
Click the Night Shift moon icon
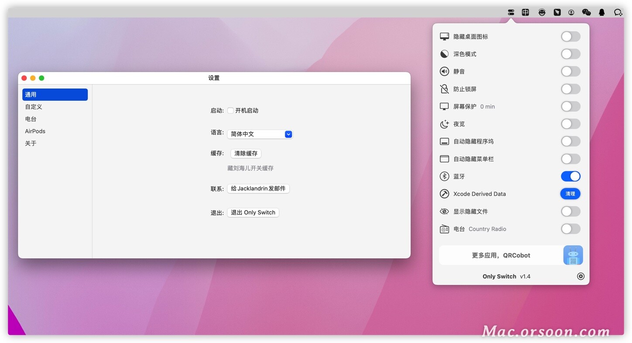pyautogui.click(x=444, y=124)
